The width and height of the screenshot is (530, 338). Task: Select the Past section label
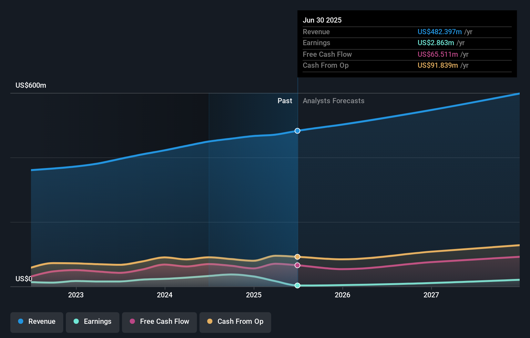(x=285, y=101)
